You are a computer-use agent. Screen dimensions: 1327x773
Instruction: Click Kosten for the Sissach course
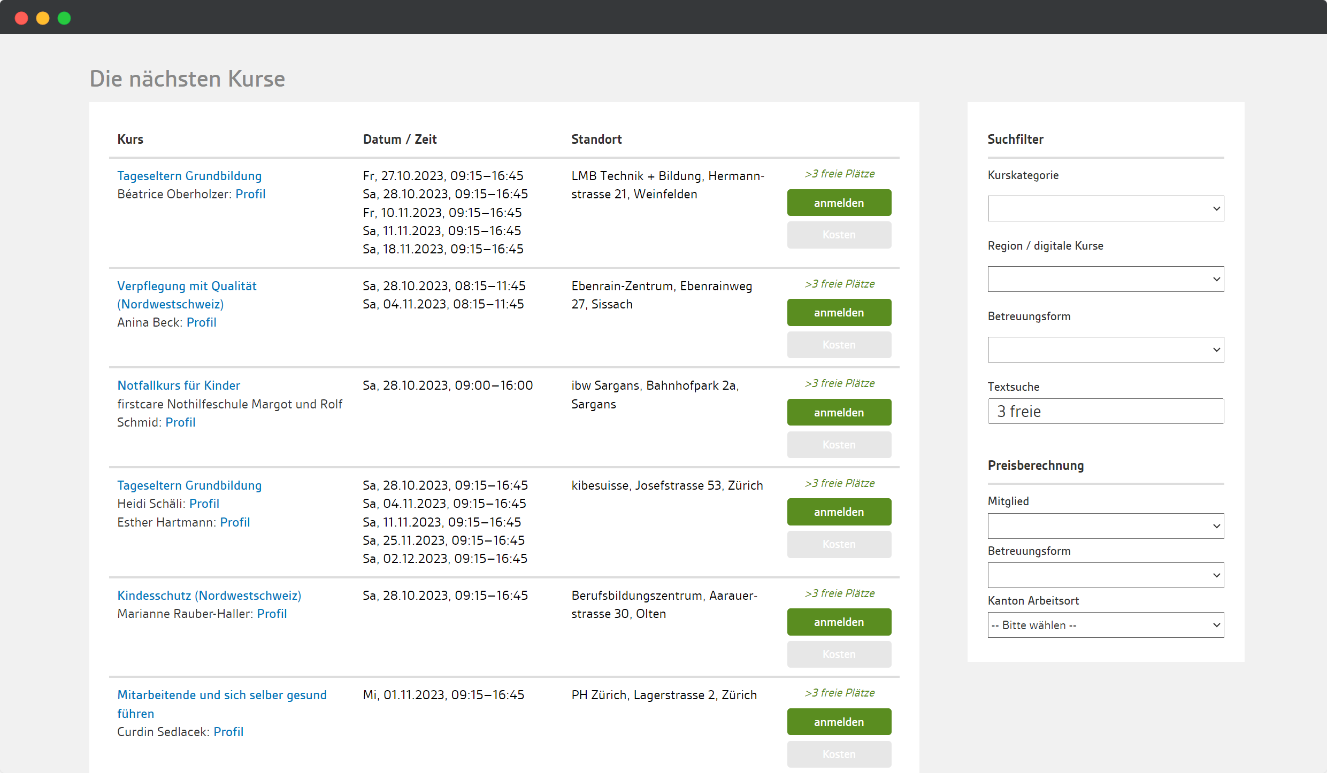pyautogui.click(x=839, y=345)
